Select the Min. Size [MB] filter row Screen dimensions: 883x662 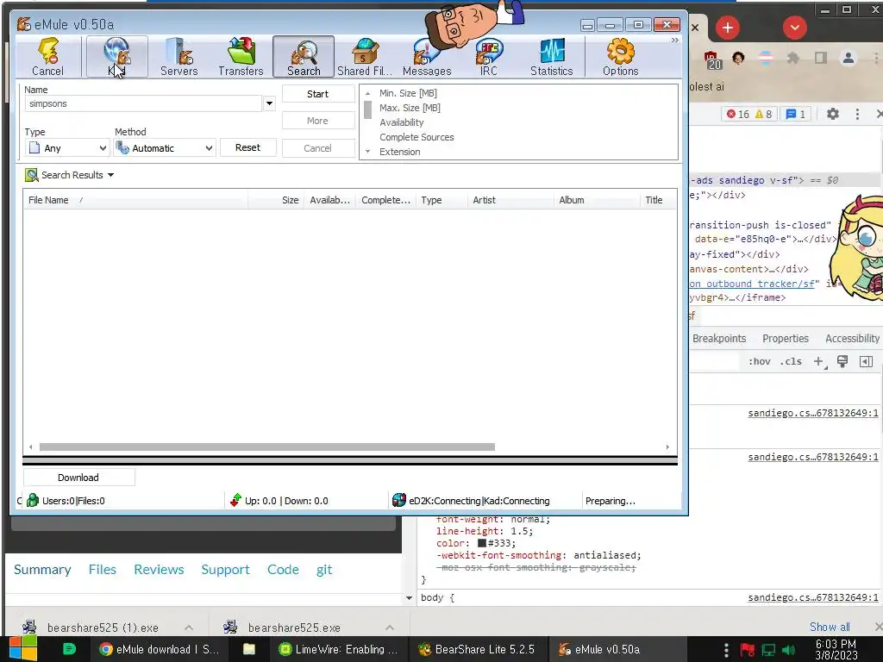tap(408, 93)
